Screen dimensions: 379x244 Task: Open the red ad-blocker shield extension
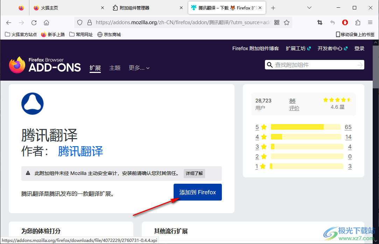345,22
